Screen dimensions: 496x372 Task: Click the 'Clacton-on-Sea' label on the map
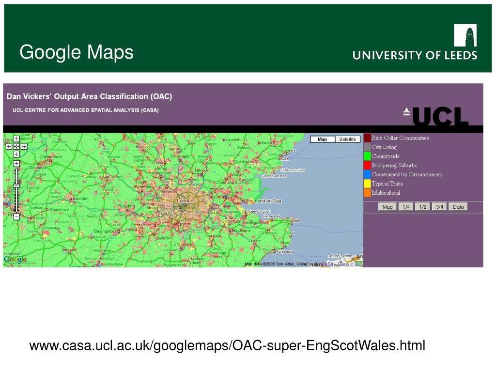click(x=274, y=176)
